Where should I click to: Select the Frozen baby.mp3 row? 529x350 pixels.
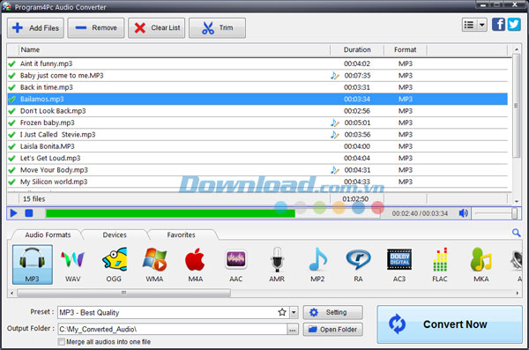point(257,123)
